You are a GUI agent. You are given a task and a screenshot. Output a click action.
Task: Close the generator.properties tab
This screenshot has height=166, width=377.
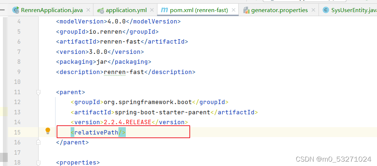pyautogui.click(x=313, y=10)
